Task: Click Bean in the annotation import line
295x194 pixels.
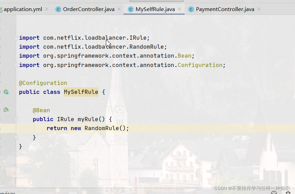Action: click(x=184, y=56)
